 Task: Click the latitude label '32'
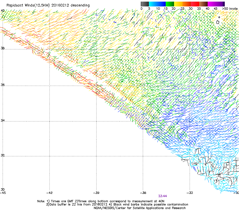[3, 155]
